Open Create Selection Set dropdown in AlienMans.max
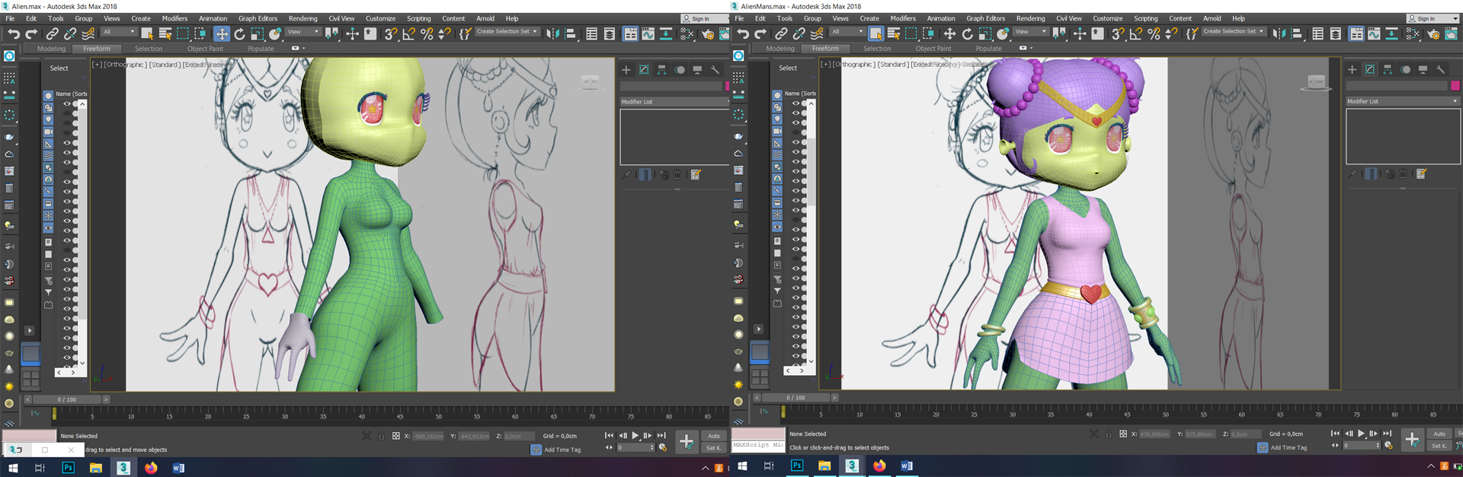The image size is (1463, 477). coord(1233,32)
